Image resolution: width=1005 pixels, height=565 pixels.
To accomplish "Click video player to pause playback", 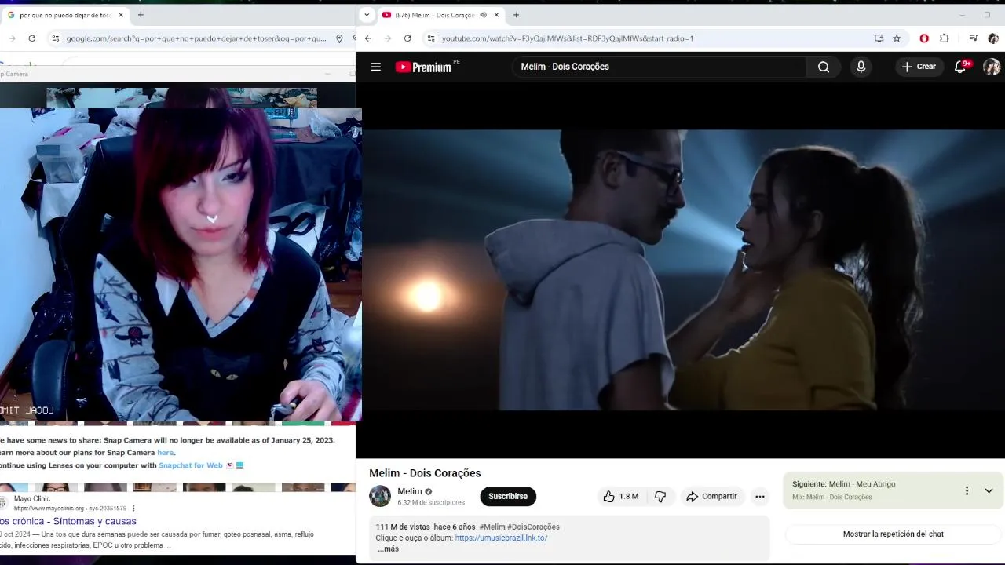I will (x=680, y=270).
